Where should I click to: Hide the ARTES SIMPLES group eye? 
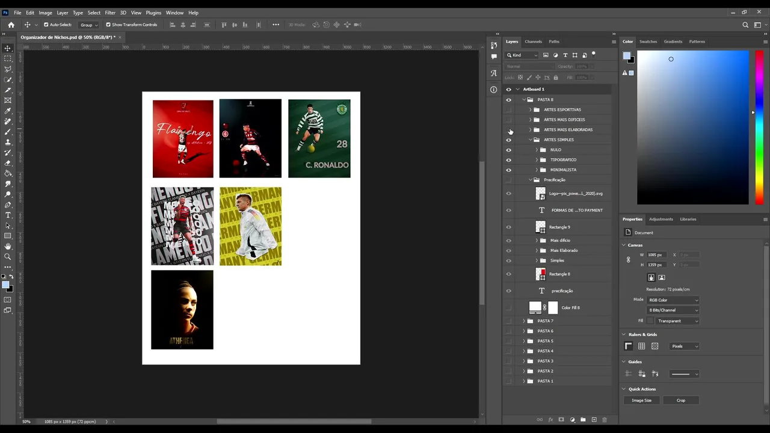click(x=508, y=140)
